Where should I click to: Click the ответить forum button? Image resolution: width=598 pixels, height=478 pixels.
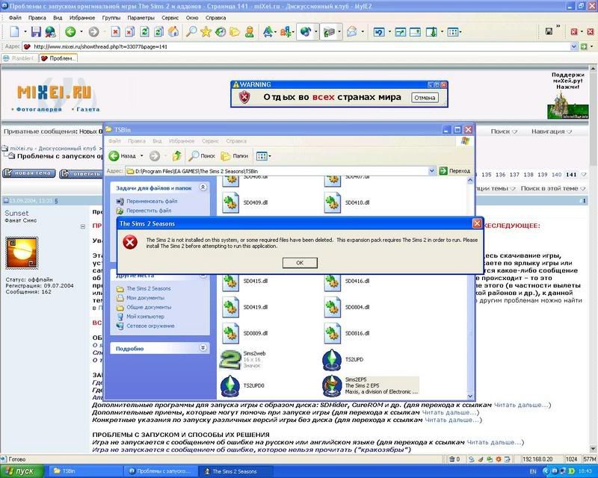click(x=81, y=173)
